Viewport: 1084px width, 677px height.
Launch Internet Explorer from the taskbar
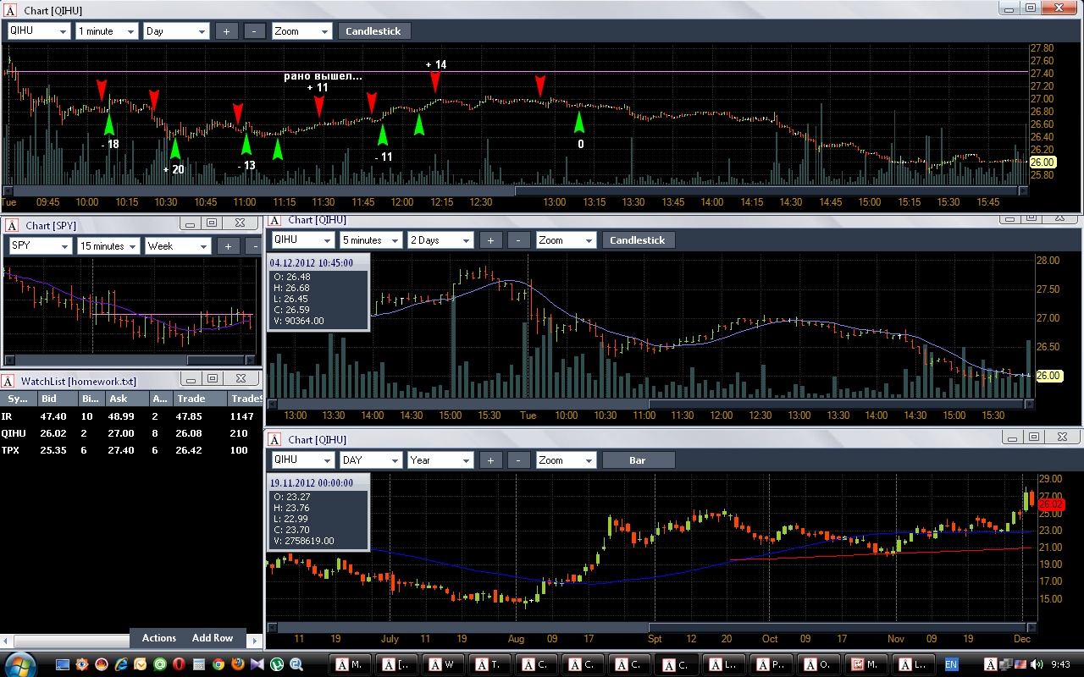[x=121, y=664]
